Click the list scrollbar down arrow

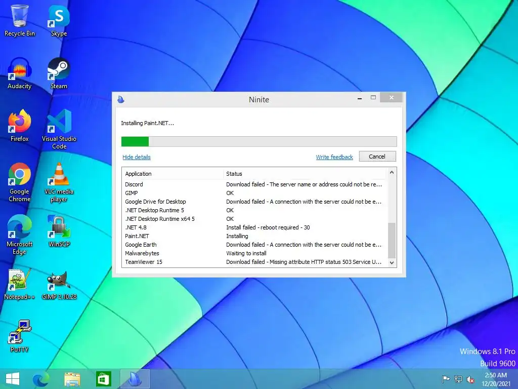(392, 263)
